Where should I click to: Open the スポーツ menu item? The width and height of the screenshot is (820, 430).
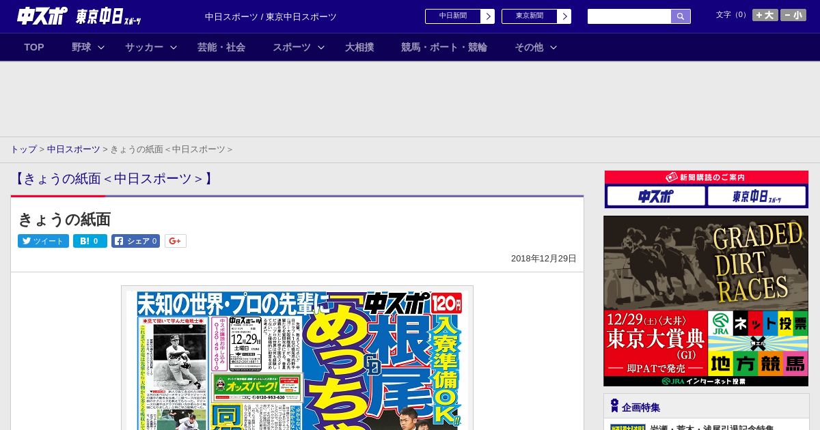tap(292, 47)
